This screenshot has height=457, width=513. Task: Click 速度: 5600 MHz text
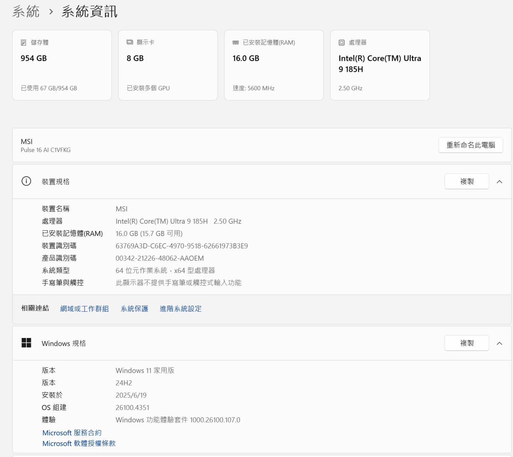tap(253, 88)
